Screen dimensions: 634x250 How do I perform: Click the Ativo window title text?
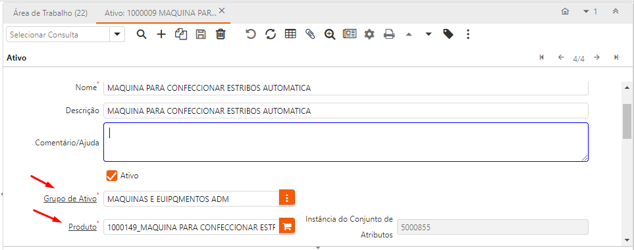tap(16, 58)
